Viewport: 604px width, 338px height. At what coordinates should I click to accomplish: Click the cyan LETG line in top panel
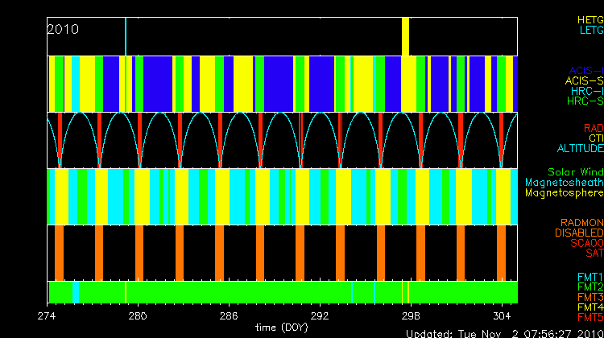click(x=126, y=36)
